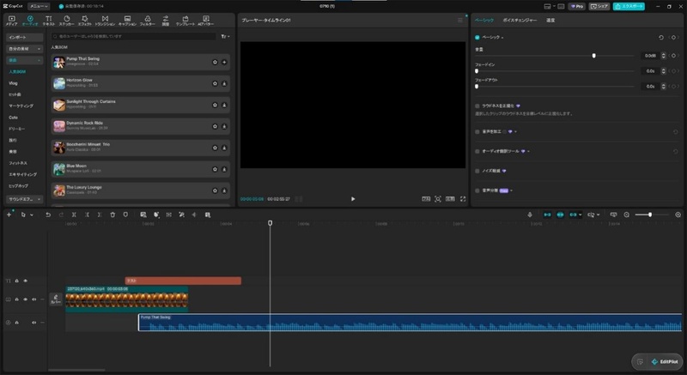Open the Template (テンプレート) panel
This screenshot has height=375, width=687.
(185, 21)
